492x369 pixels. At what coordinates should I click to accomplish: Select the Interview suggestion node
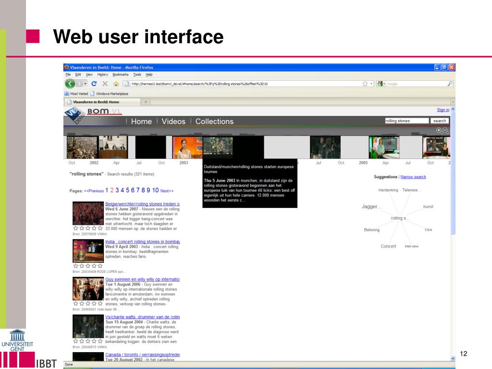(x=411, y=246)
